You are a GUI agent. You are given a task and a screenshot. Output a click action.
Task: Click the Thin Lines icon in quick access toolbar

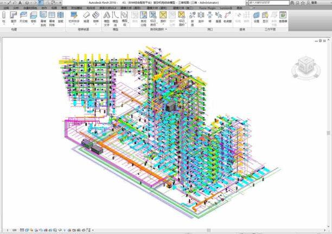tap(41, 3)
